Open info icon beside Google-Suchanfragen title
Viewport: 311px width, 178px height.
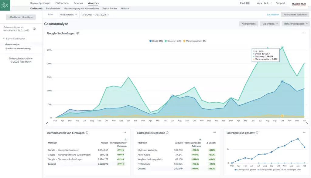(x=78, y=33)
